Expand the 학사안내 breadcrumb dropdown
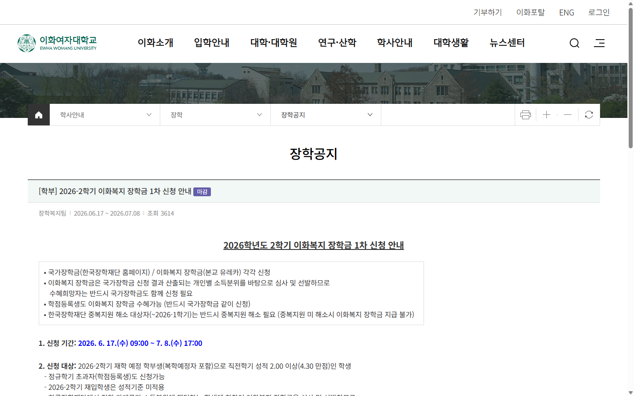The image size is (634, 396). [x=105, y=115]
